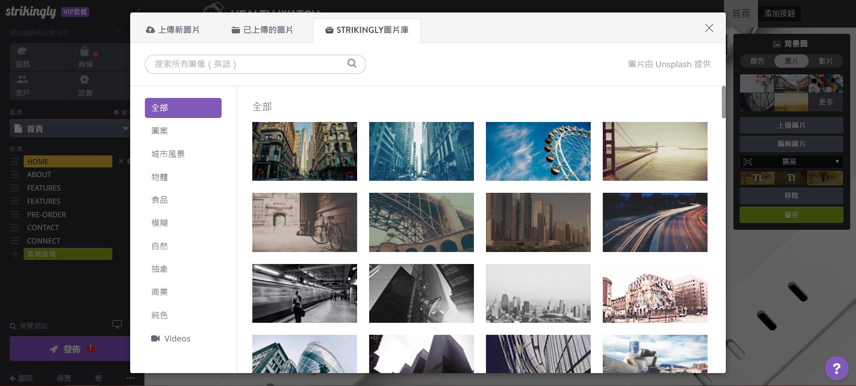Select the 商業 category
Image resolution: width=856 pixels, height=386 pixels.
click(x=160, y=292)
